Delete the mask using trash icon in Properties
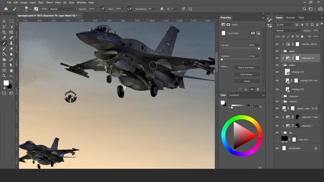Screen dimensions: 324x182 258,89
